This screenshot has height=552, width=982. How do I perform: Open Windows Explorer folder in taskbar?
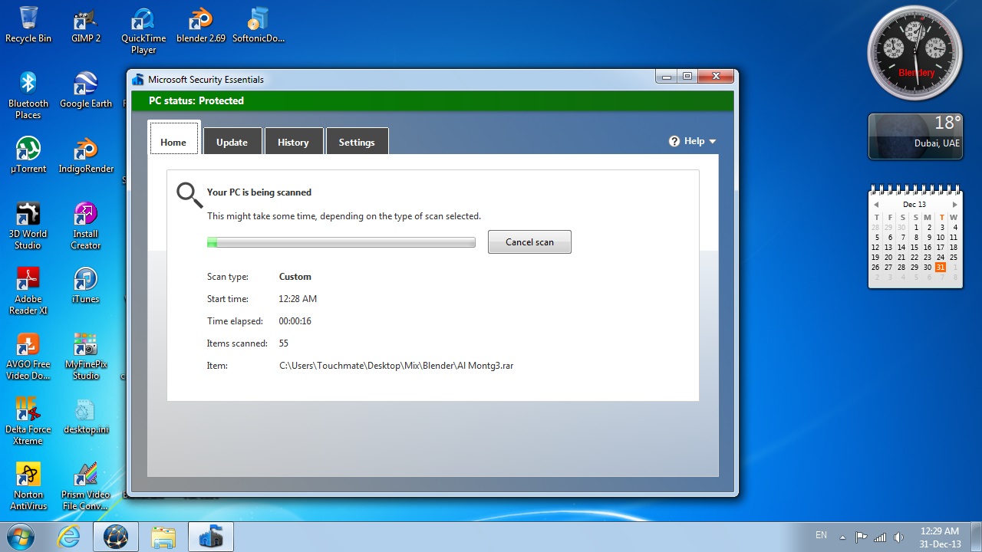[x=163, y=537]
